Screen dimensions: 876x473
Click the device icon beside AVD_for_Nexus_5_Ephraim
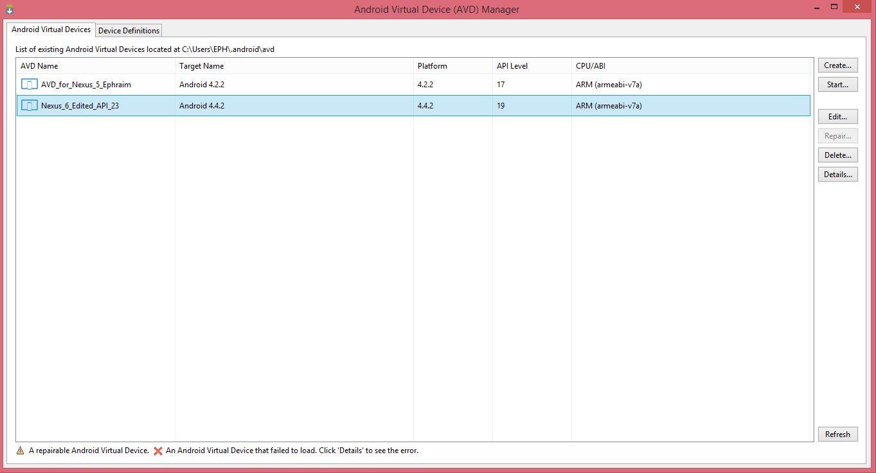click(x=28, y=84)
